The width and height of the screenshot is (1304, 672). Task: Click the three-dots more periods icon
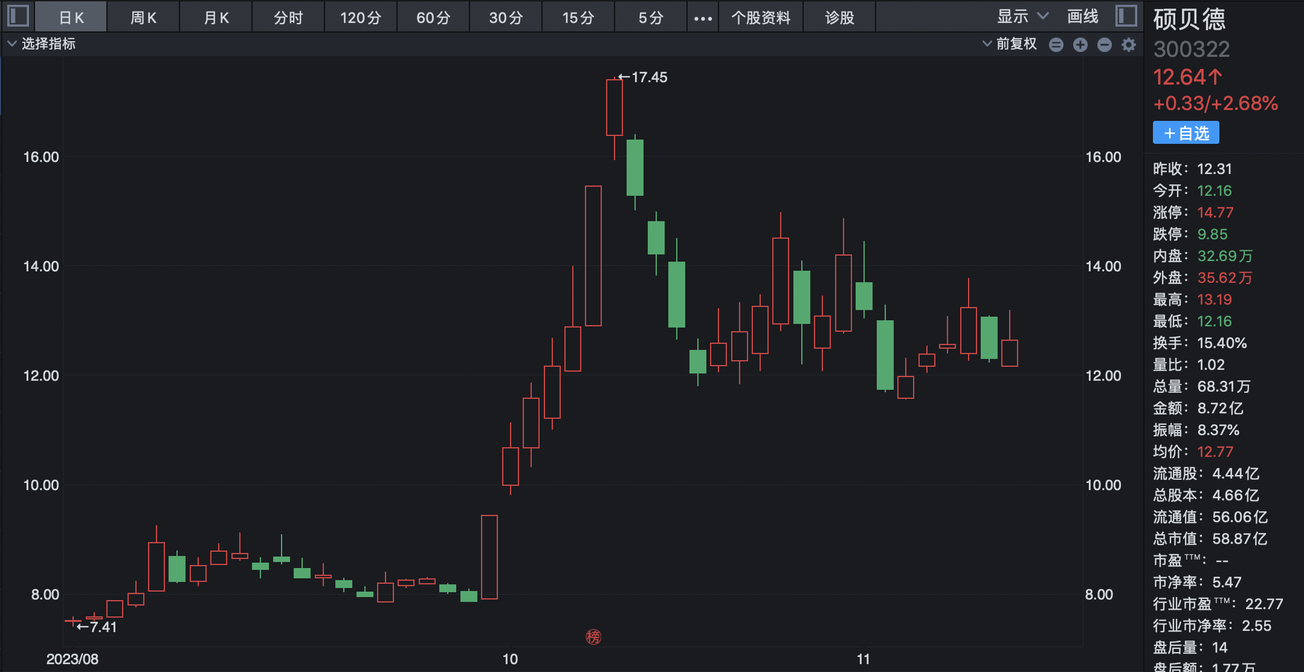click(x=703, y=18)
